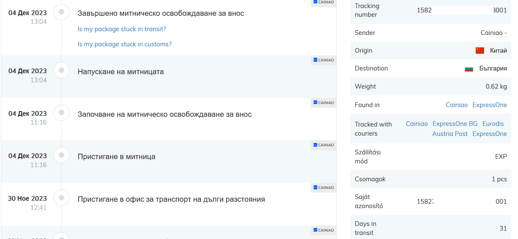This screenshot has height=239, width=518.
Task: Open ExpressOne link beside Austria Post
Action: 490,134
